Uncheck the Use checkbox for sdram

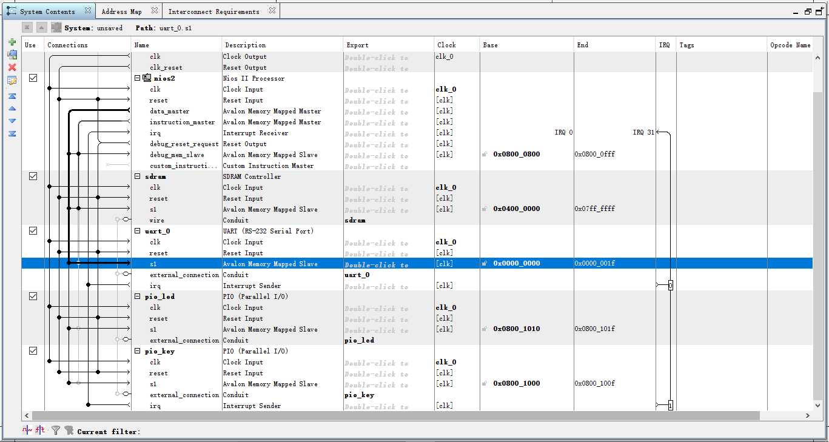pyautogui.click(x=33, y=176)
